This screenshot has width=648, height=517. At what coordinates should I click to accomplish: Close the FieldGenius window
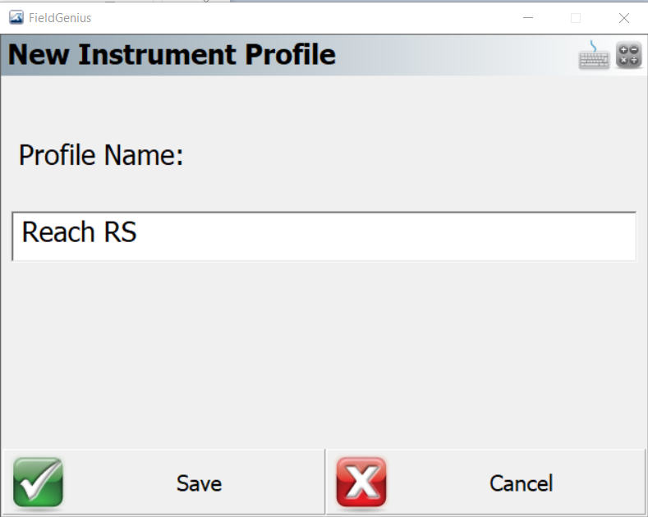(x=624, y=18)
